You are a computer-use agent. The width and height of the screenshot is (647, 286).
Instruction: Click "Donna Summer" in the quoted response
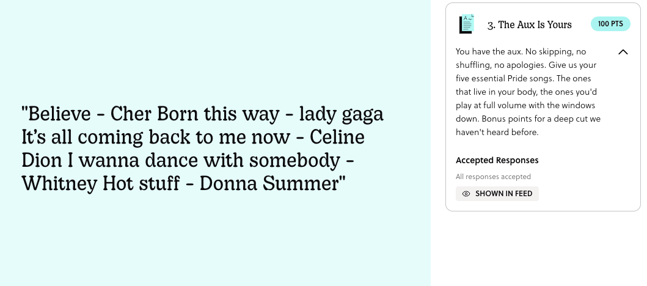pos(272,184)
